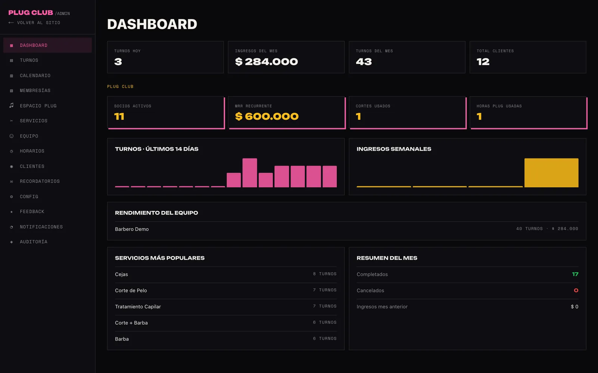This screenshot has height=373, width=598.
Task: Click the Corte de Pelo service row
Action: (226, 290)
